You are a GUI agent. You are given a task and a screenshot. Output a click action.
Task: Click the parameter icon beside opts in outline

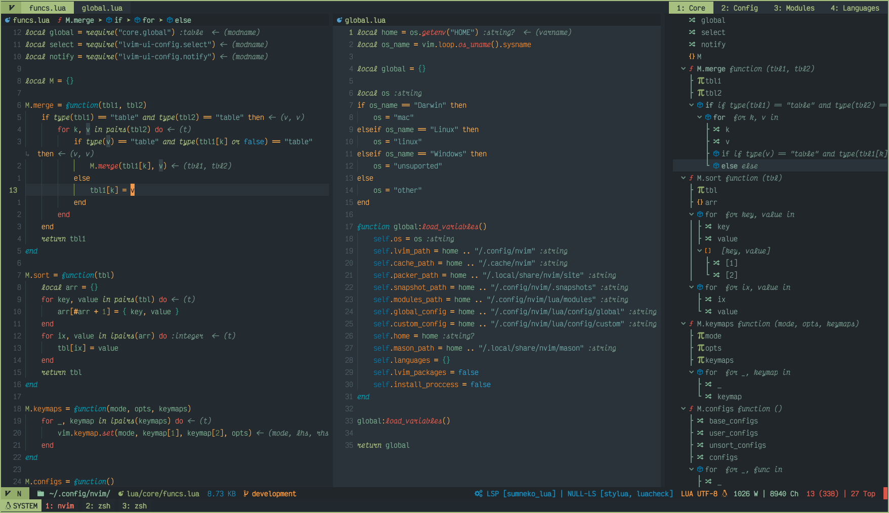701,348
